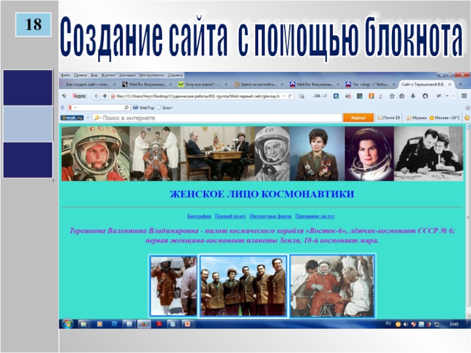Open the Вид menu
471x353 pixels.
point(94,75)
